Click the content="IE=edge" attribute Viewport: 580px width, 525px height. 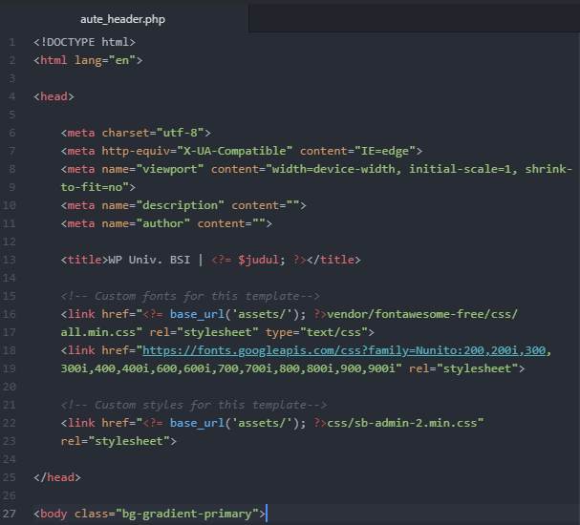pyautogui.click(x=357, y=151)
